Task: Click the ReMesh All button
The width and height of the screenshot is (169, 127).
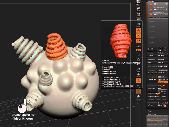Action: [152, 79]
